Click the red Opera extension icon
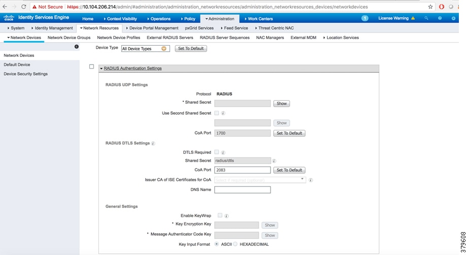The image size is (467, 255). click(x=442, y=7)
